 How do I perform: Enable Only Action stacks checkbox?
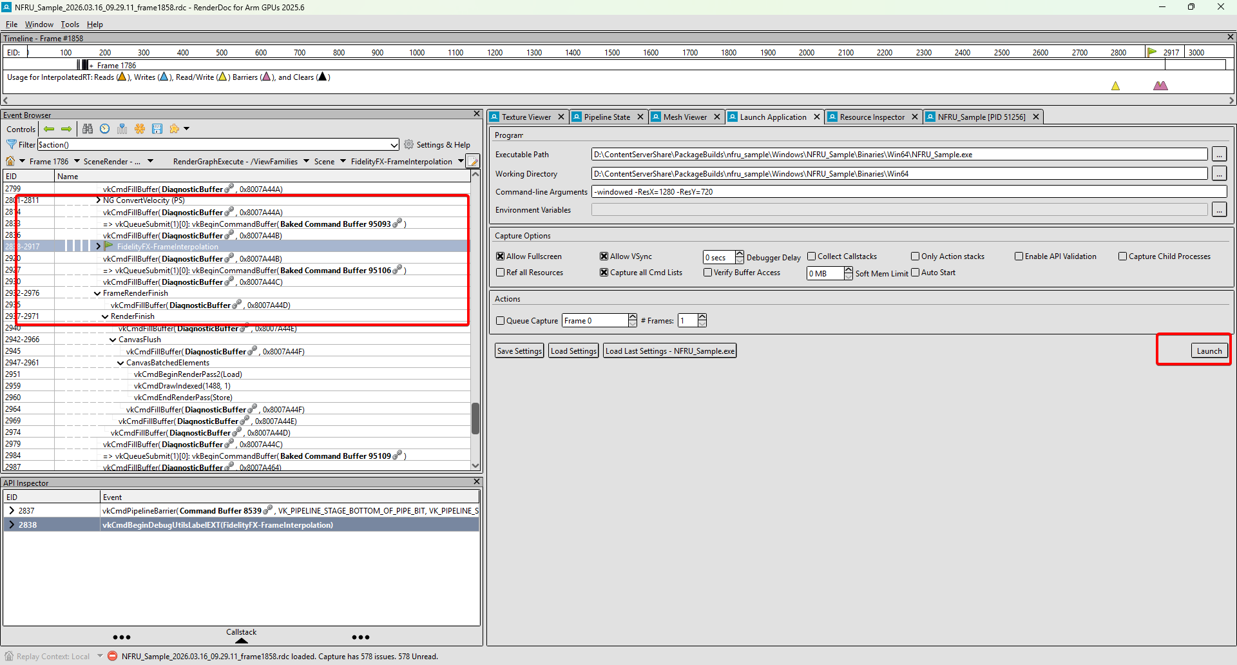[915, 256]
